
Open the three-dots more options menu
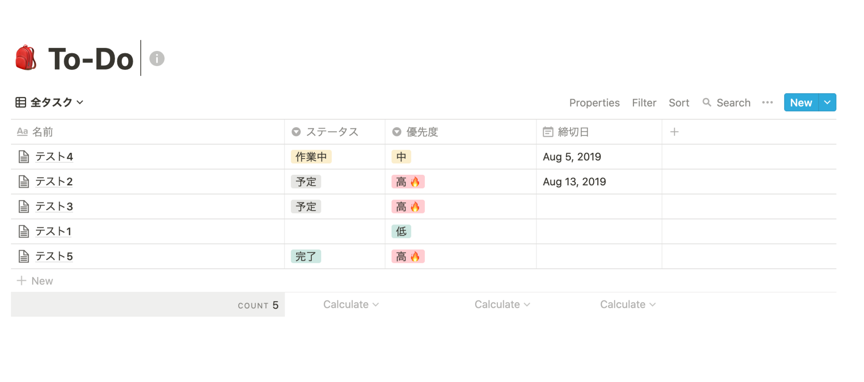pos(767,102)
